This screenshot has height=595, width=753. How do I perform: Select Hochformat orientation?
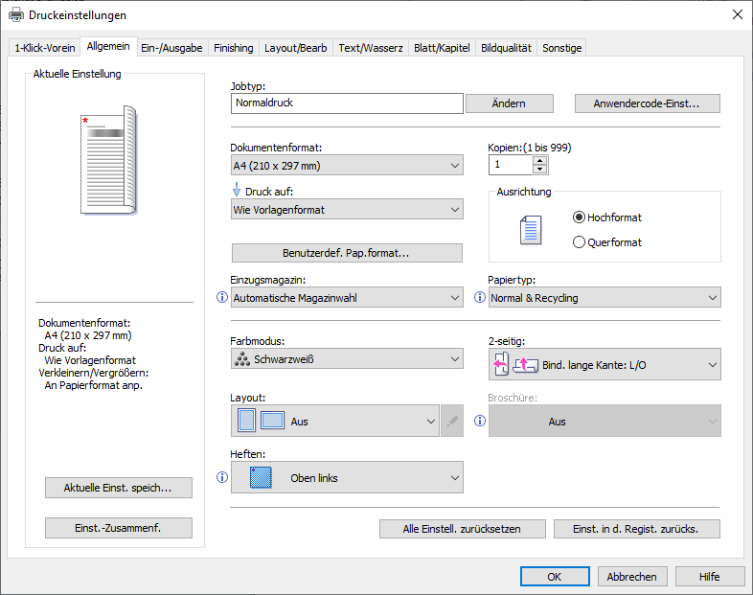(579, 217)
